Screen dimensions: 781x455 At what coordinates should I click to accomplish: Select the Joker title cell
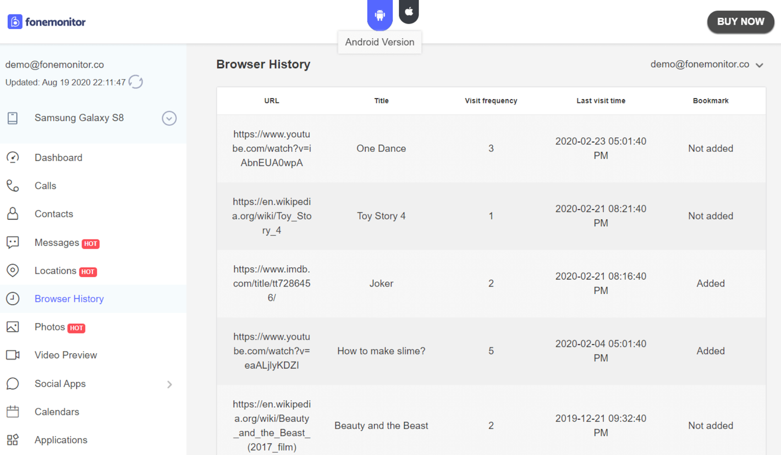click(x=381, y=283)
